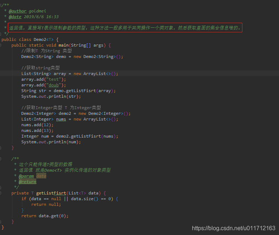This screenshot has width=279, height=235.
Task: Click the date value 2019/6/6 16:33
Action: [x=41, y=17]
